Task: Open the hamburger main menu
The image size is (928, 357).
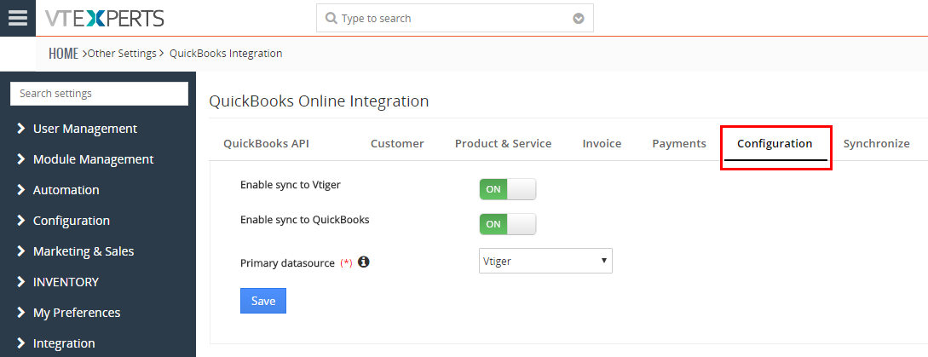Action: point(18,18)
